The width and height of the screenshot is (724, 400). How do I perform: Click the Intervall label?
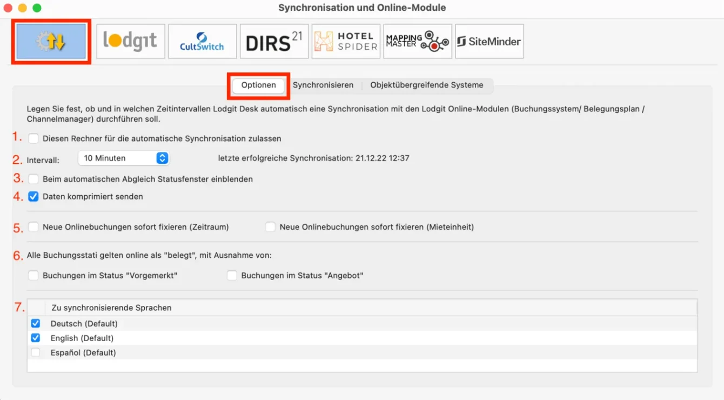43,160
